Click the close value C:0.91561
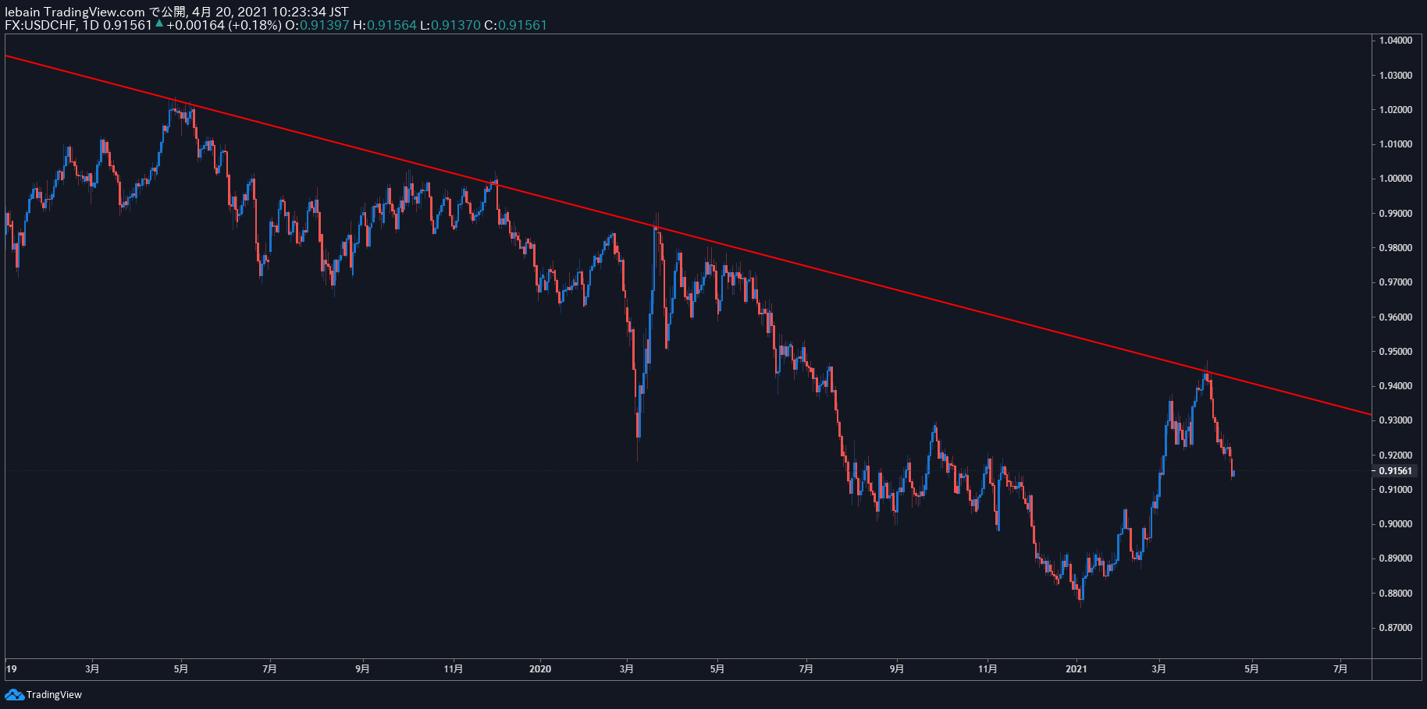Image resolution: width=1427 pixels, height=709 pixels. pos(516,25)
